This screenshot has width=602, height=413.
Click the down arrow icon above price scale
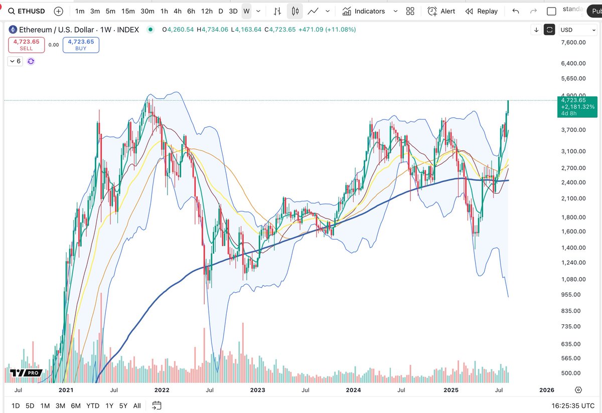(536, 30)
